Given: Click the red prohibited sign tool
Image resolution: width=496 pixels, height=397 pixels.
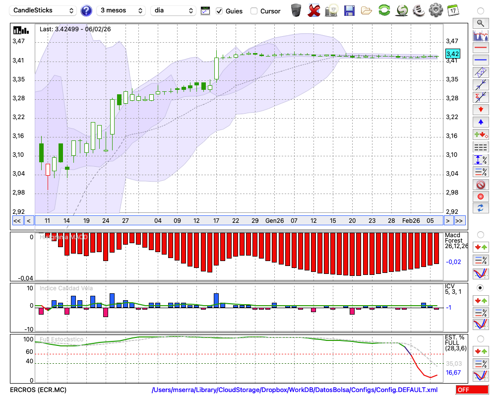Looking at the screenshot, I should [x=480, y=185].
